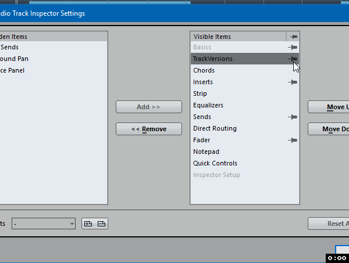Click the Reset All button
349x263 pixels.
tap(329, 224)
